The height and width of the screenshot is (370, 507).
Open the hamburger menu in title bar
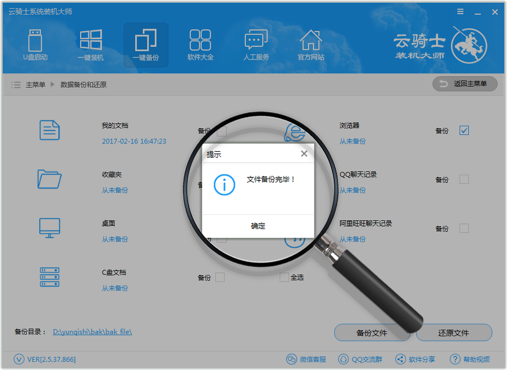point(461,11)
